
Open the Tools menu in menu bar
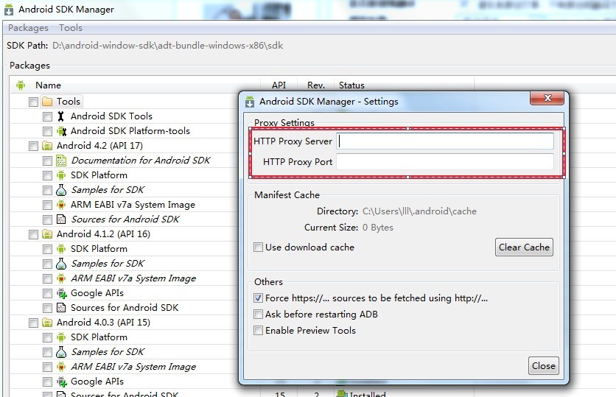coord(71,28)
